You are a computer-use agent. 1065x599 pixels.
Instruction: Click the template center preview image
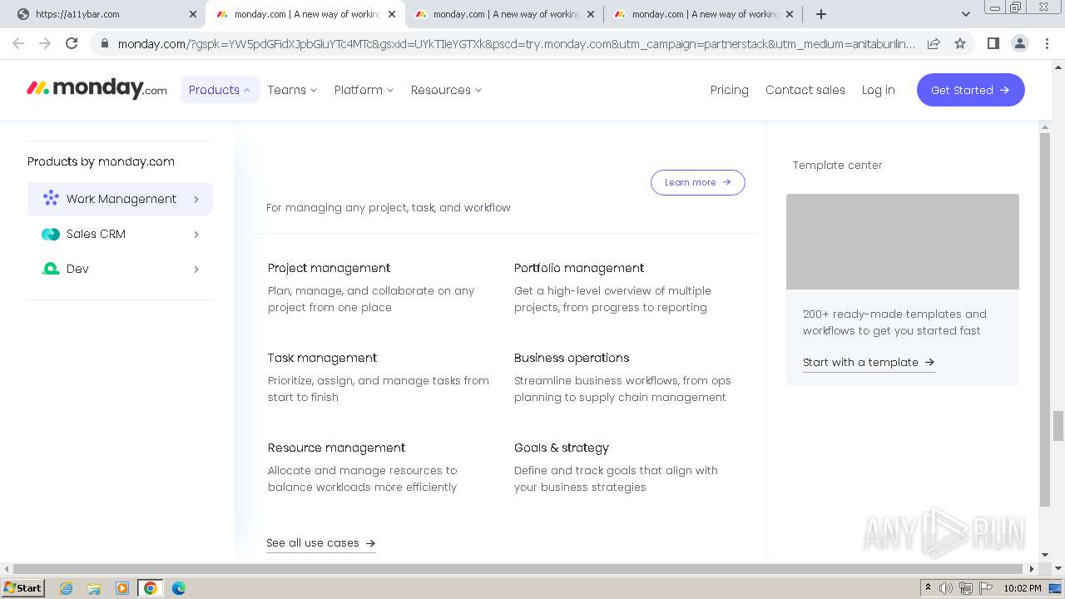click(x=903, y=241)
